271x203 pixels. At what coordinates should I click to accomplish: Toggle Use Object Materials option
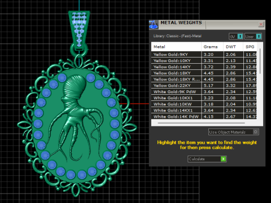click(234, 132)
